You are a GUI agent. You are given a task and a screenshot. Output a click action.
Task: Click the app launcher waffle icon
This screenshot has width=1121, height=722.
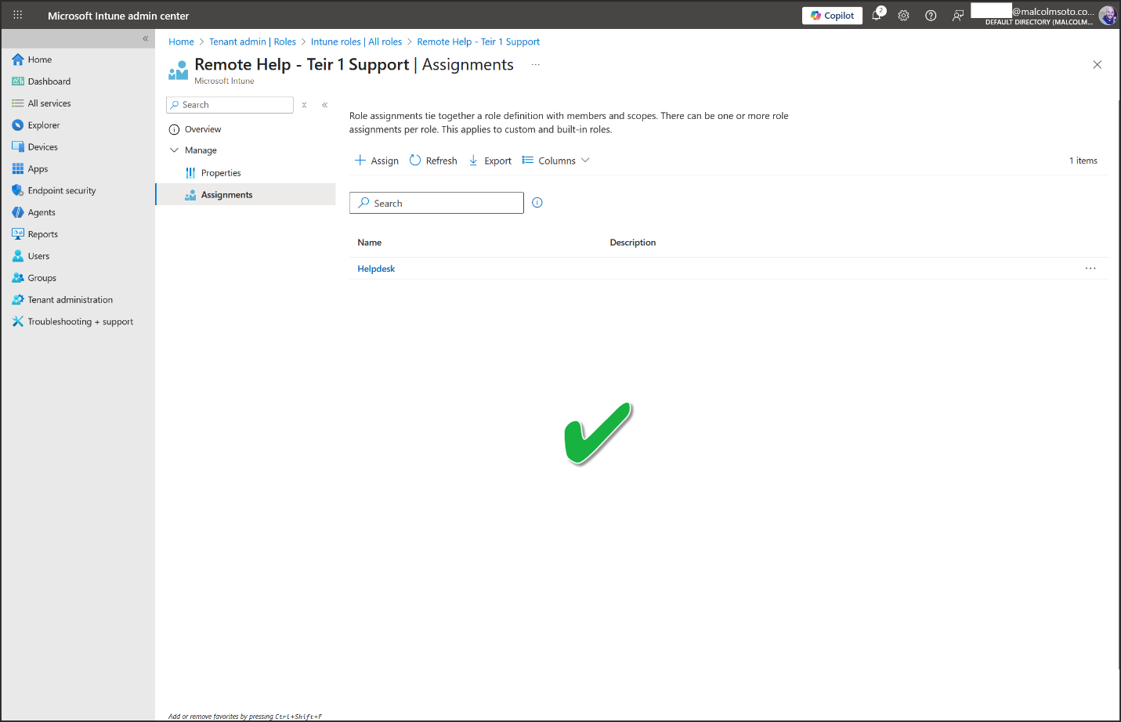[x=17, y=16]
